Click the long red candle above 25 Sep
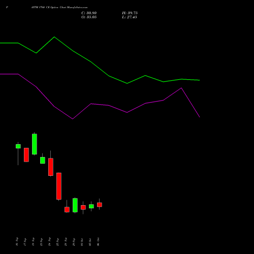The height and width of the screenshot is (254, 254). click(59, 186)
